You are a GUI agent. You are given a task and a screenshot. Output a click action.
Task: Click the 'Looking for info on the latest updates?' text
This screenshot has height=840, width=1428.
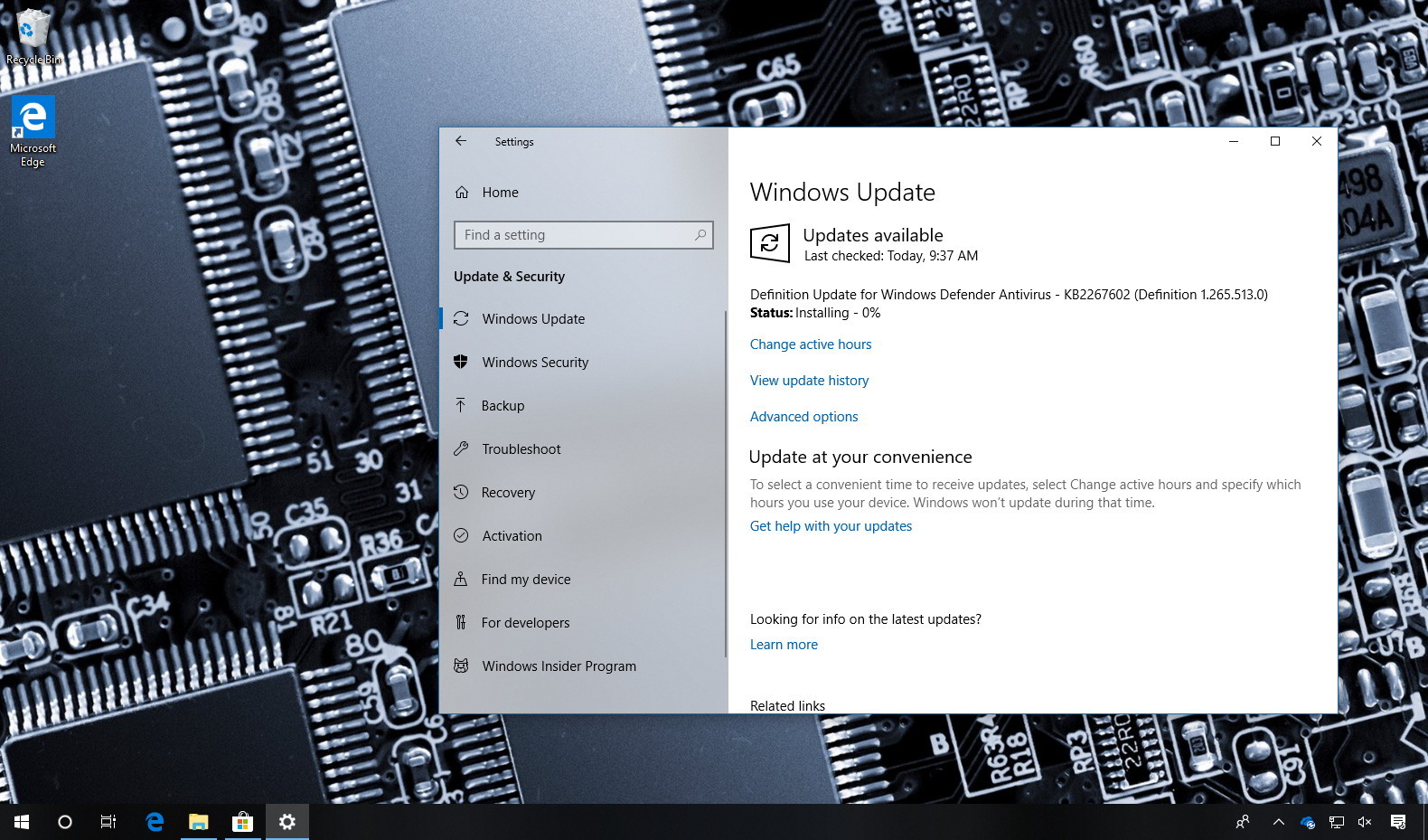(x=866, y=619)
